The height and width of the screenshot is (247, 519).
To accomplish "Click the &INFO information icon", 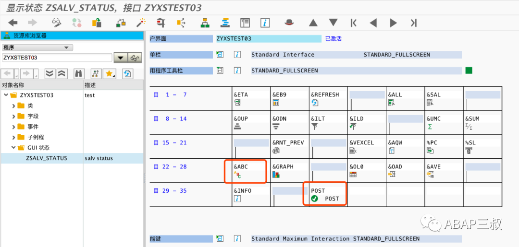I will 237,199.
